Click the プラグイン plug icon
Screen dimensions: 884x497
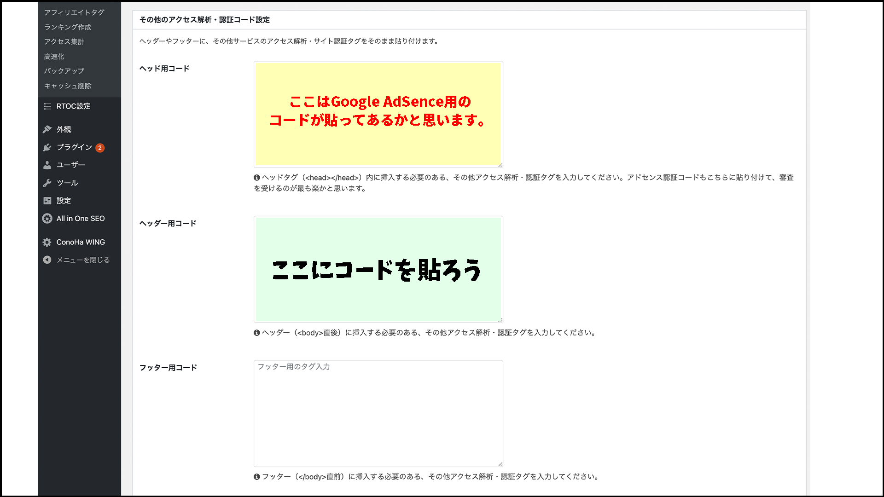pyautogui.click(x=47, y=147)
